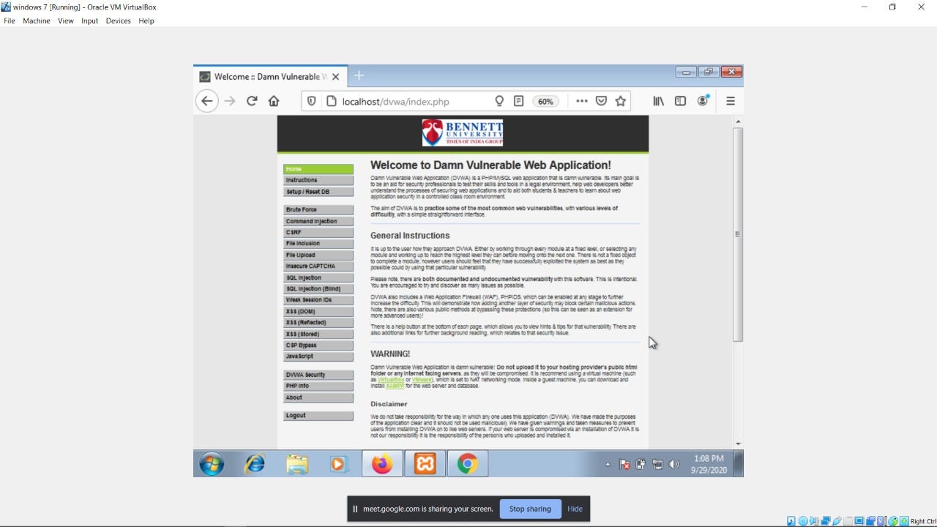Open Brute Force module
The width and height of the screenshot is (937, 527).
318,209
